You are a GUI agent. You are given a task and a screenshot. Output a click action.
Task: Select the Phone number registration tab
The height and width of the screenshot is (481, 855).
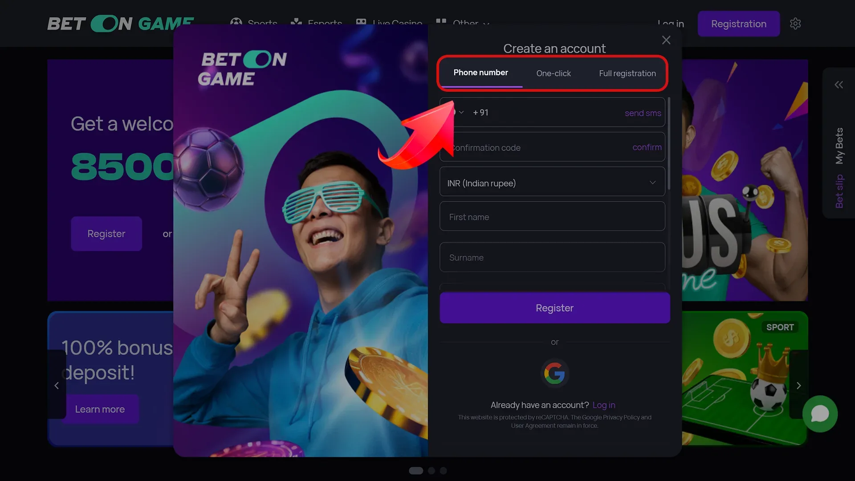pos(481,73)
